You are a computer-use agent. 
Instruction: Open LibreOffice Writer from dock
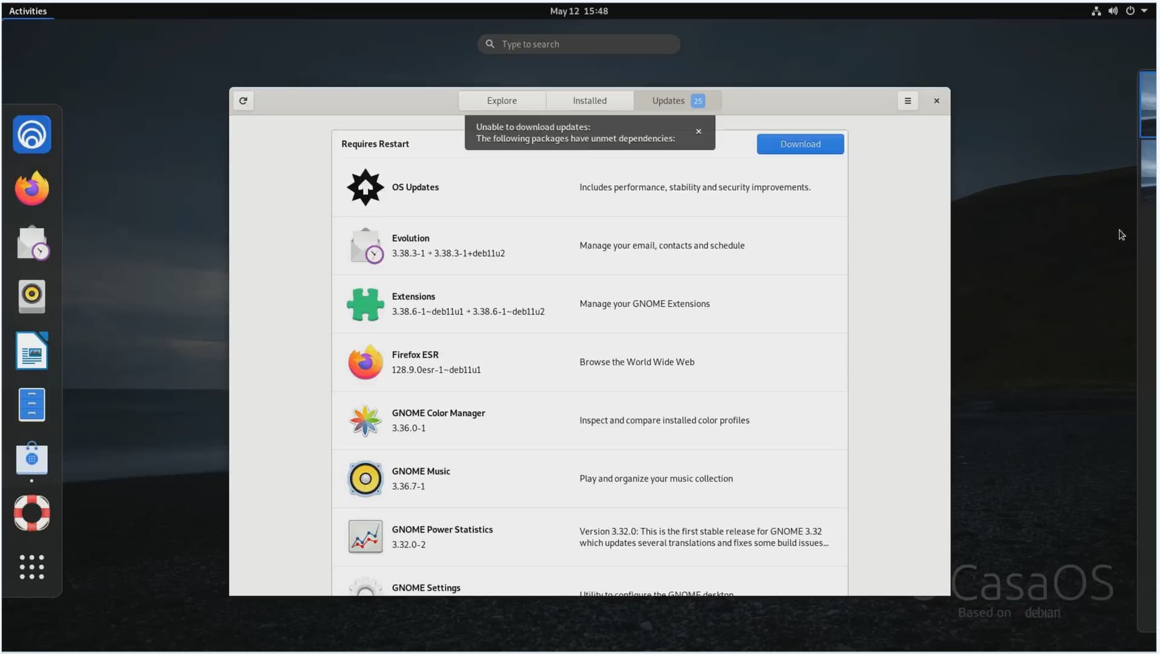[x=32, y=351]
